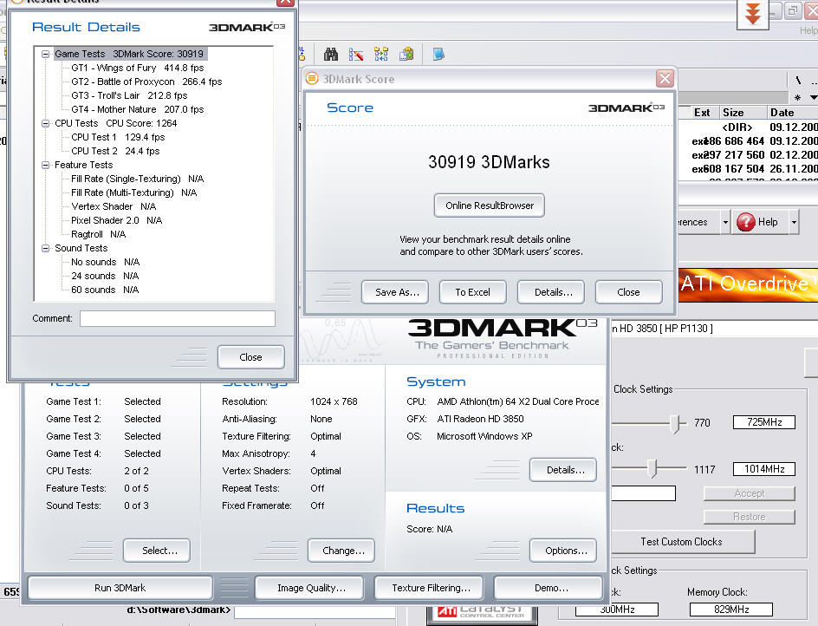
Task: Click the ATI Catalyst Control Center logo
Action: (481, 612)
